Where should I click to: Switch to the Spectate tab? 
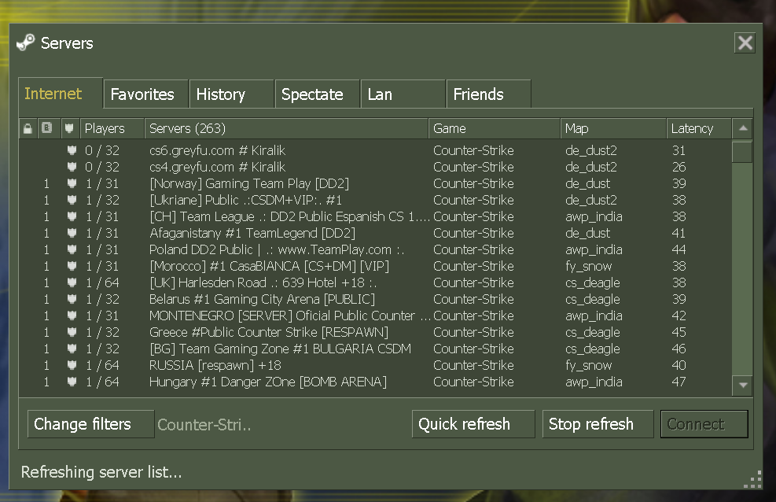[x=317, y=94]
